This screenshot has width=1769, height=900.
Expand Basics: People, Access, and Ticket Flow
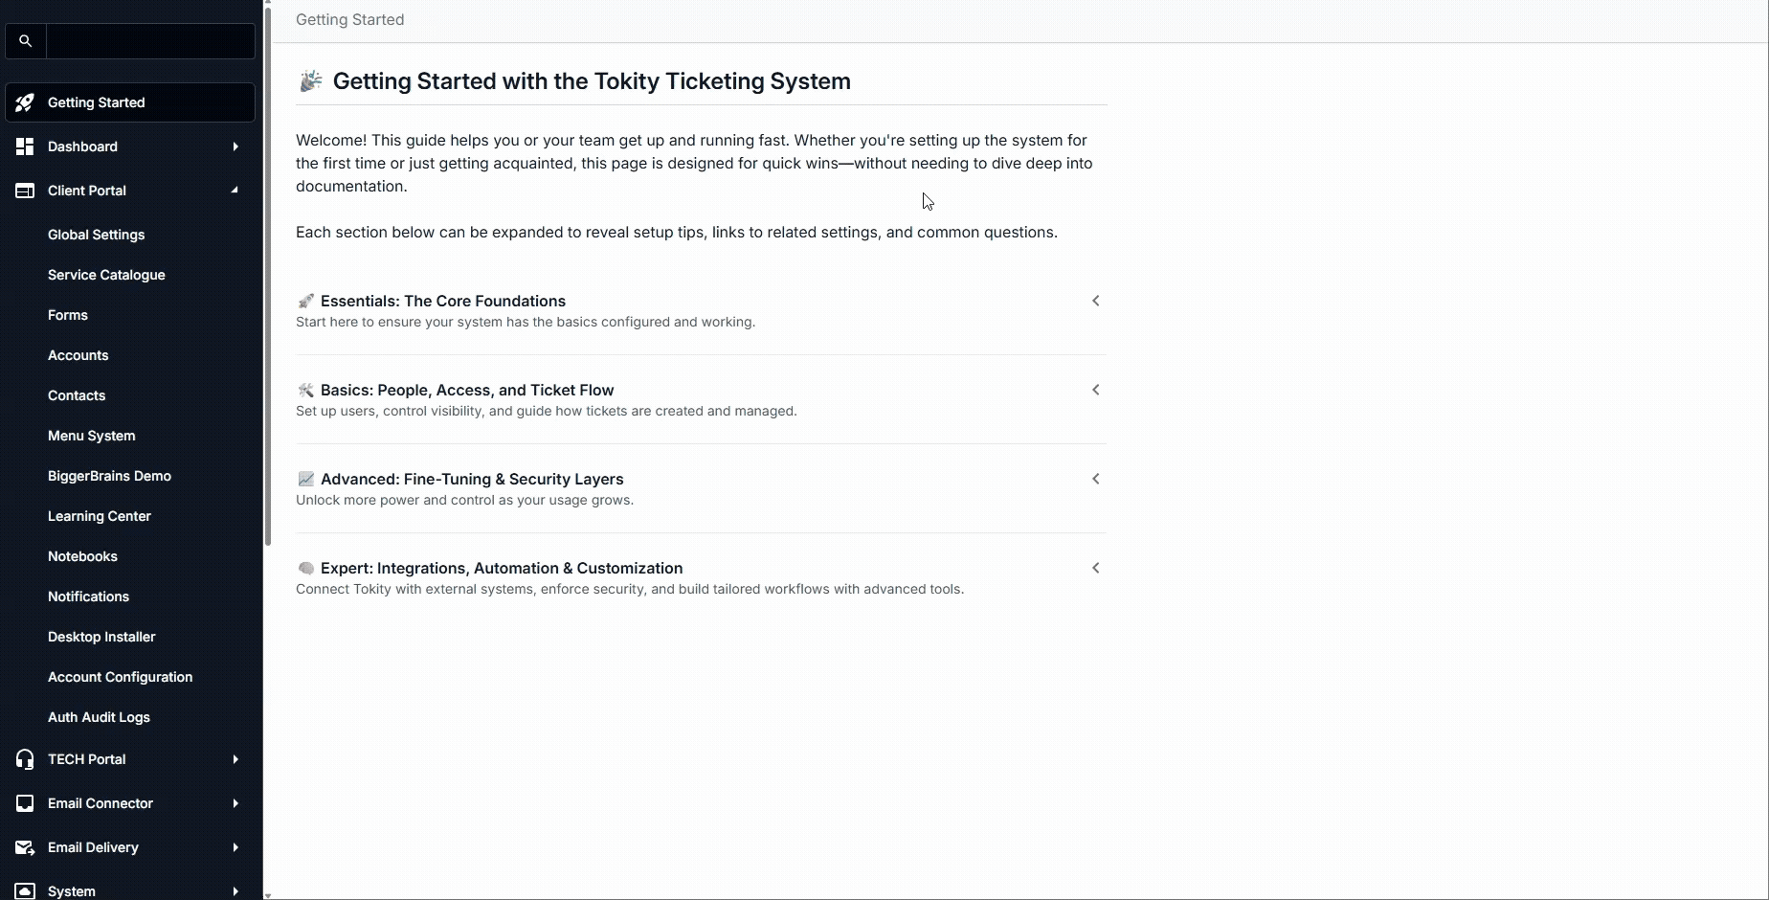(1096, 390)
